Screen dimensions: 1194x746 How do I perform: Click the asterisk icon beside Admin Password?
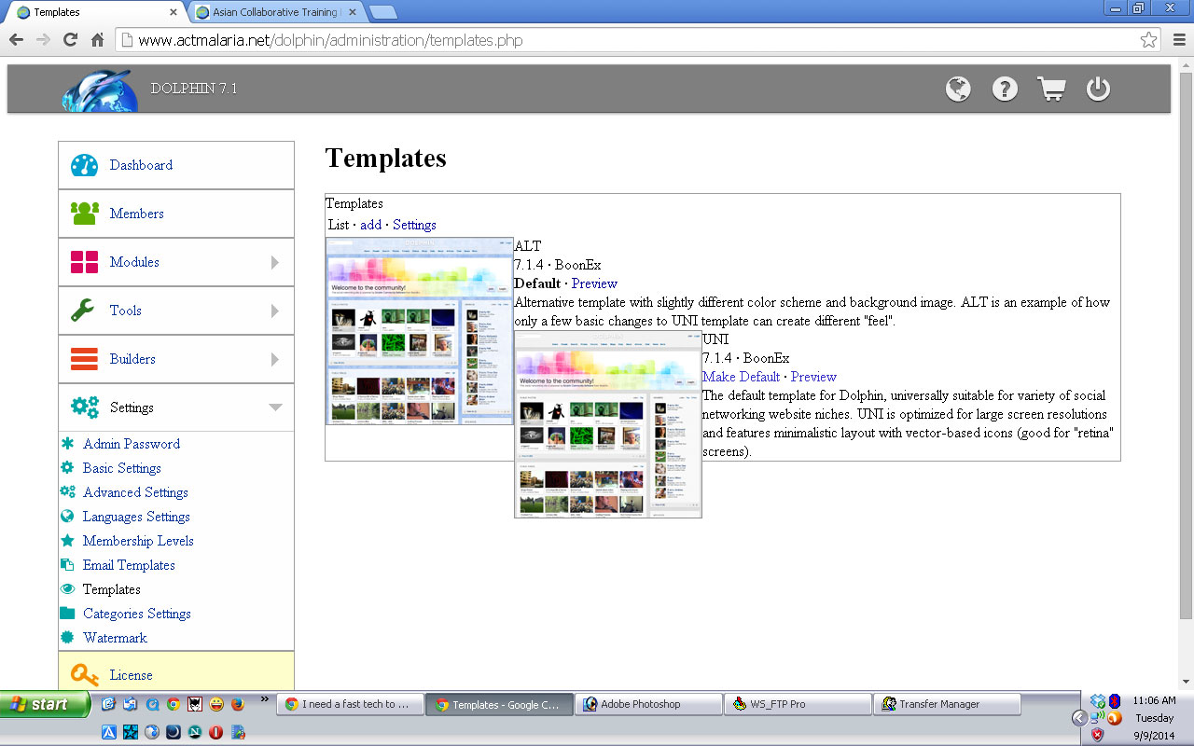[x=67, y=444]
